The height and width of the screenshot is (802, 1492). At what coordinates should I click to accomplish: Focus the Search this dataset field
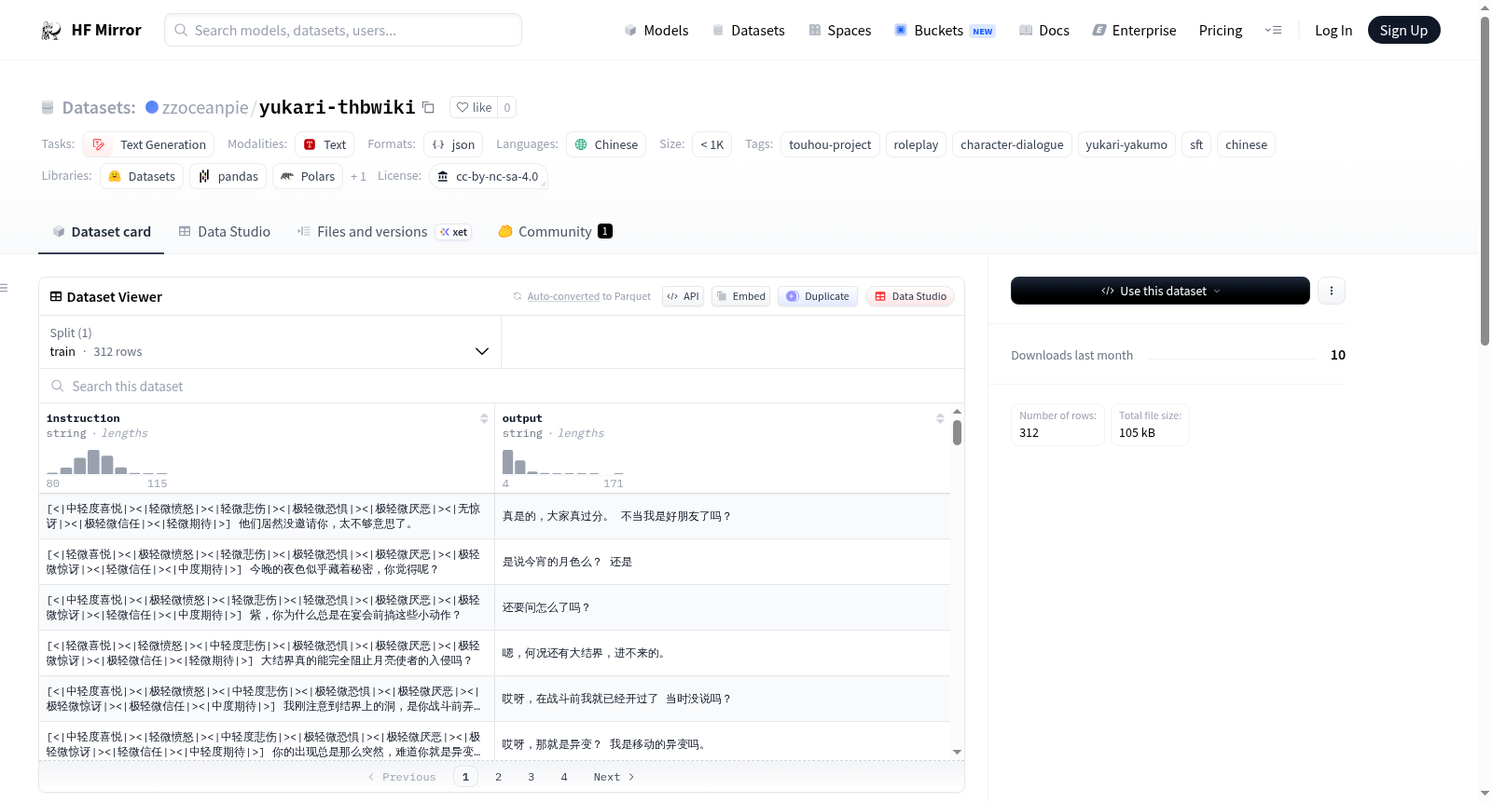(x=502, y=386)
